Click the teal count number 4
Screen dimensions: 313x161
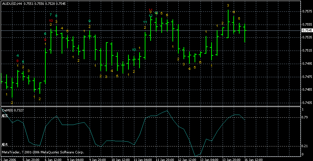coord(18,55)
